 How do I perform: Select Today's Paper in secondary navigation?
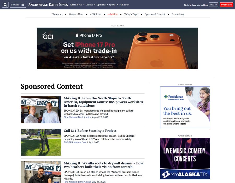131,14
